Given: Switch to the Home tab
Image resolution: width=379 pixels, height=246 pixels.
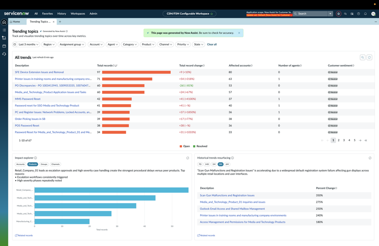Looking at the screenshot, I should (15, 22).
